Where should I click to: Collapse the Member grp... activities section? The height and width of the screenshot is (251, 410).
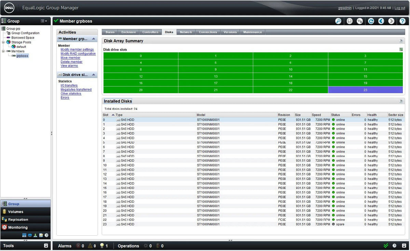click(x=94, y=39)
